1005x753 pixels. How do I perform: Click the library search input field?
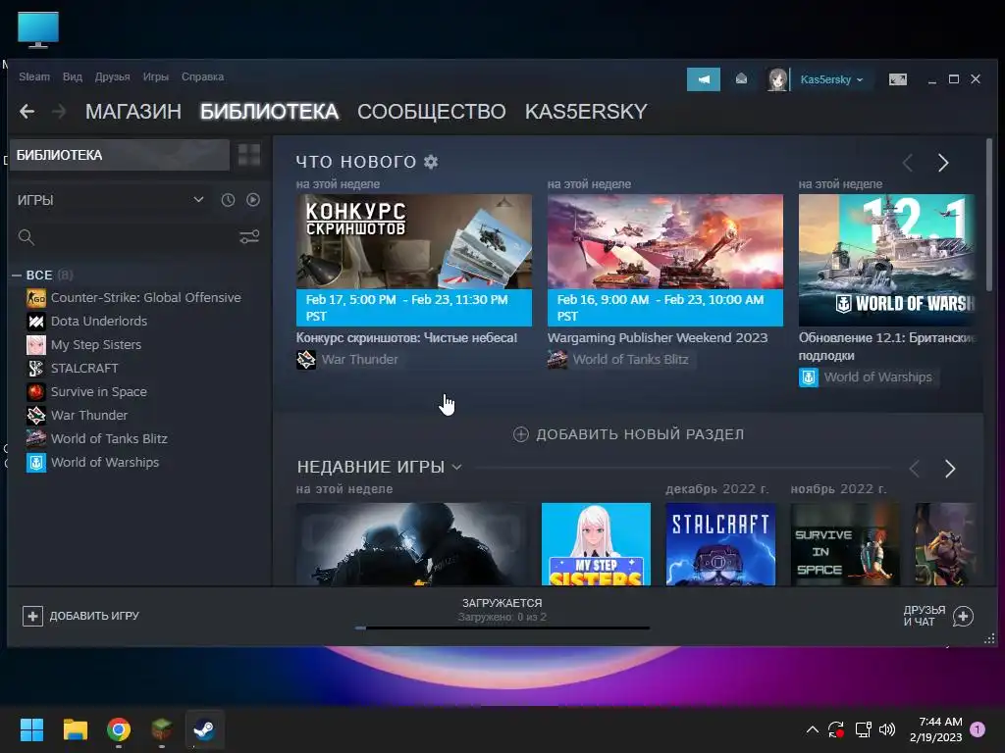coord(134,237)
